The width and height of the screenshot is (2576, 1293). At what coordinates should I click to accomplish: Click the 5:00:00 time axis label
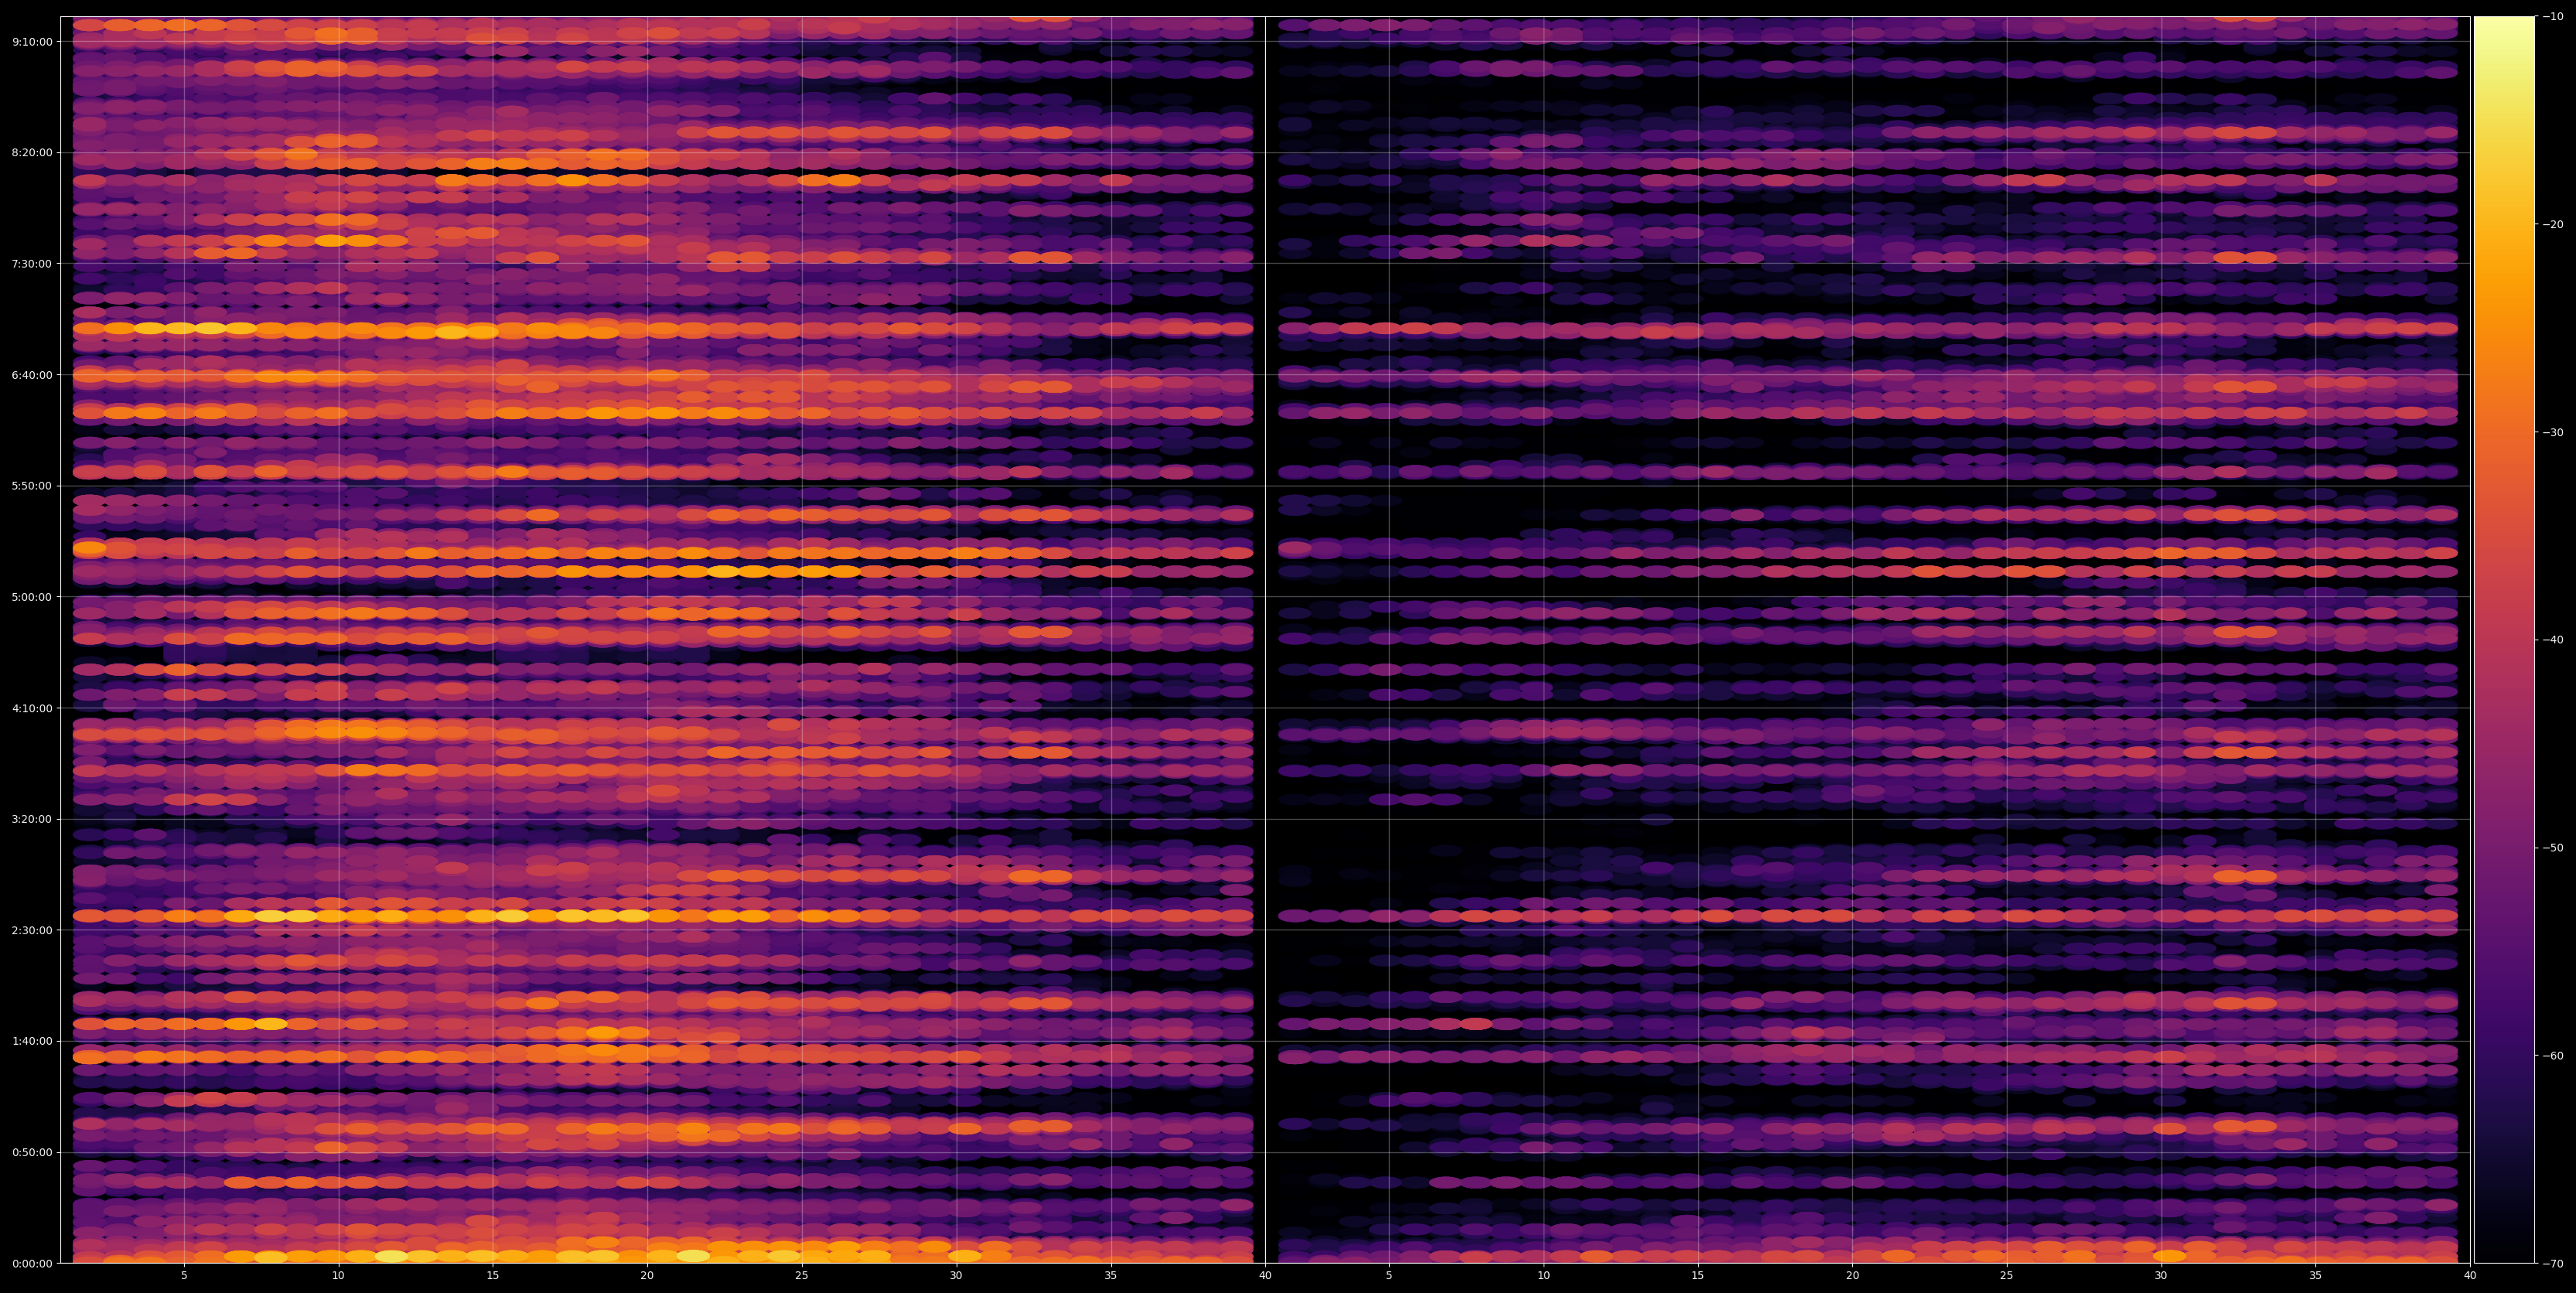32,597
